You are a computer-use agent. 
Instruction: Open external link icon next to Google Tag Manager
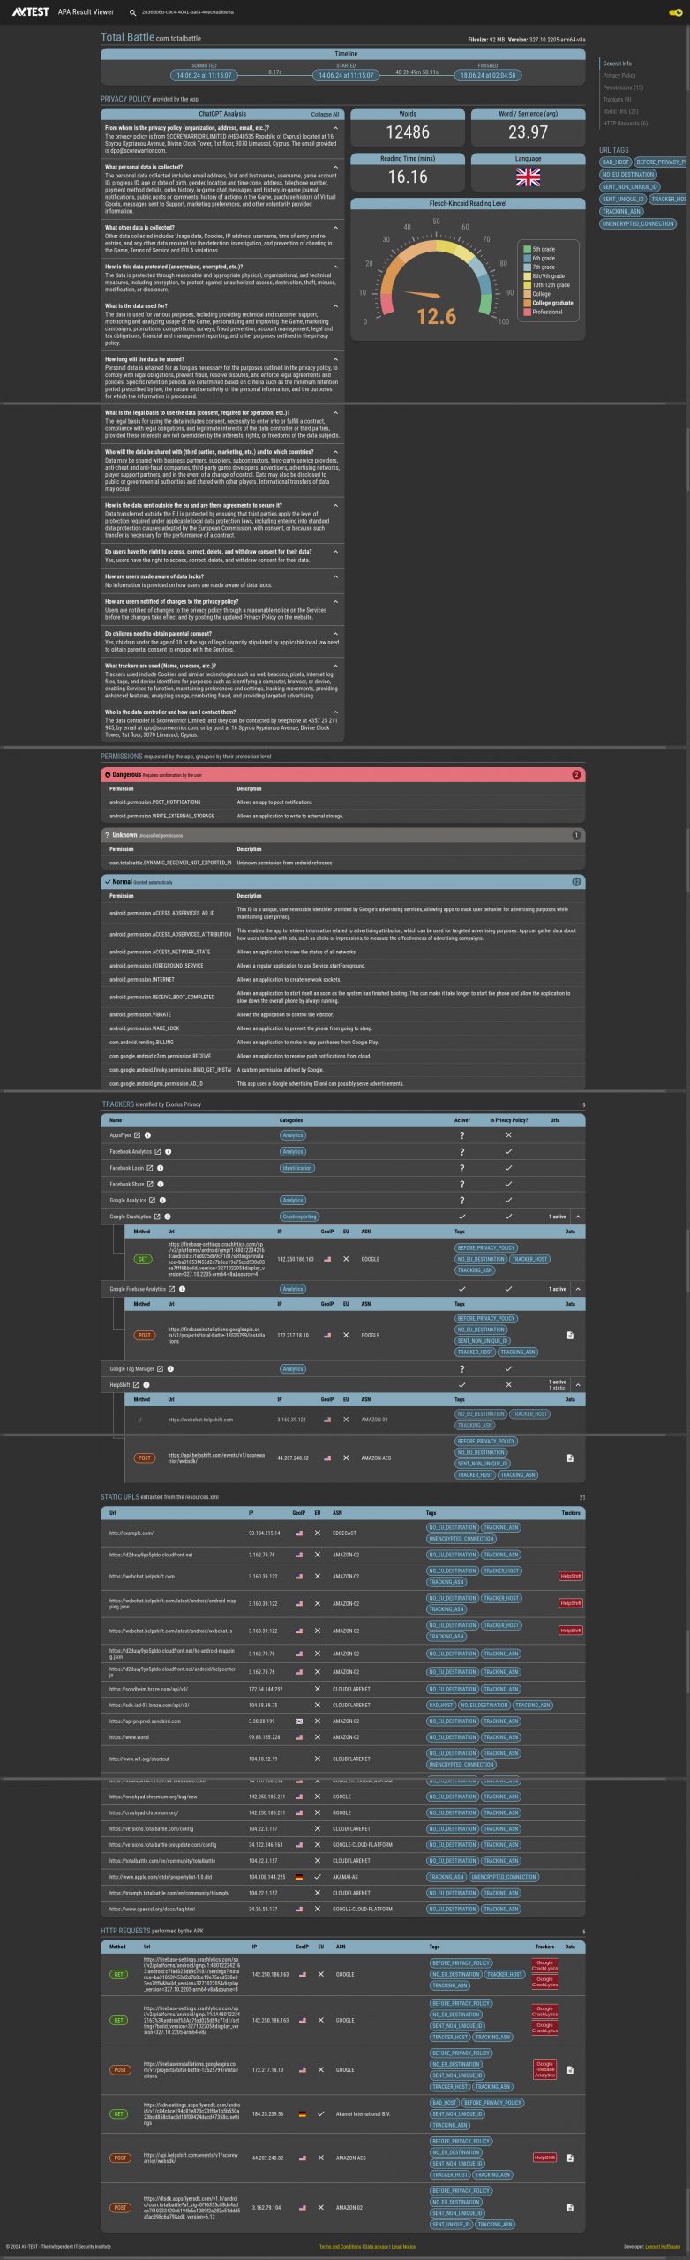(160, 1369)
